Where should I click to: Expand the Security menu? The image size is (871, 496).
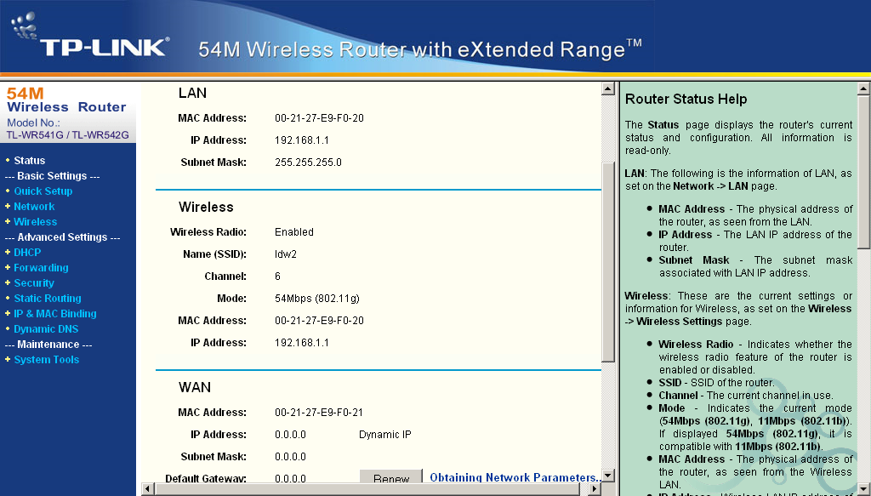coord(34,283)
